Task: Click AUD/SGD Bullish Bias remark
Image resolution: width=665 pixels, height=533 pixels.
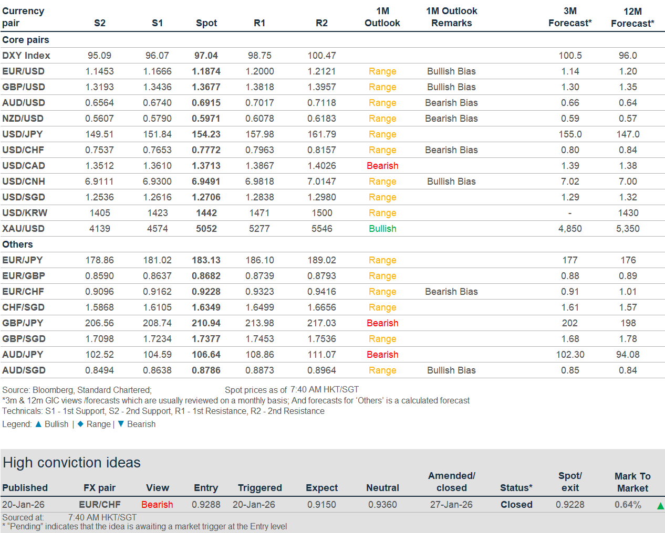Action: coord(451,370)
